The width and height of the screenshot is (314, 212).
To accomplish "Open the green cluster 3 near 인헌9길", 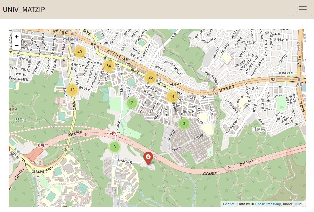I will click(x=184, y=123).
